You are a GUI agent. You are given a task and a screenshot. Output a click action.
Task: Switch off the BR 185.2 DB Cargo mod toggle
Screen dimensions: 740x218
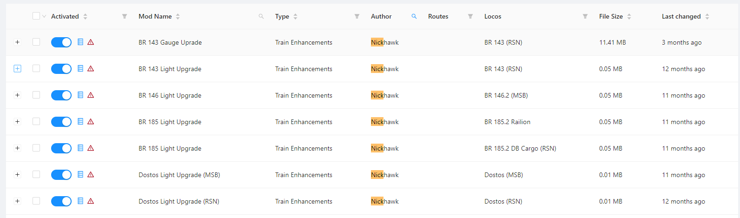point(61,148)
